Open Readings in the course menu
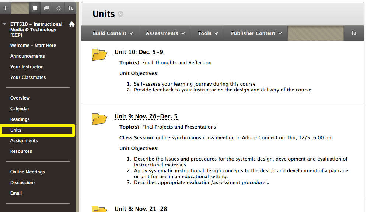 [20, 119]
